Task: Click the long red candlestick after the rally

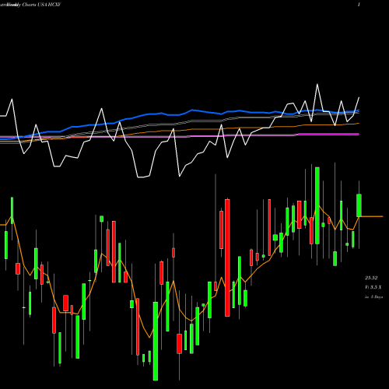Action: click(227, 258)
